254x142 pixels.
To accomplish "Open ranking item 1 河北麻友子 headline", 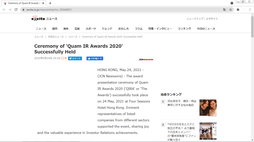I will tap(182, 103).
